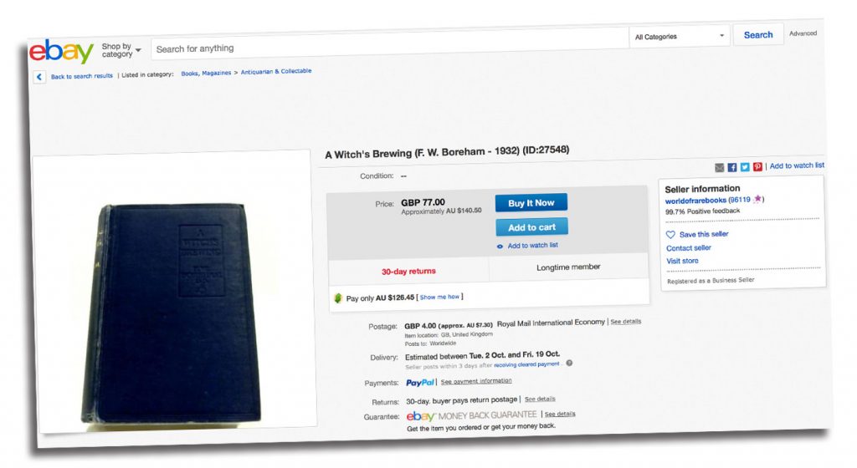
Task: Click the back arrow beside search results
Action: (x=38, y=77)
